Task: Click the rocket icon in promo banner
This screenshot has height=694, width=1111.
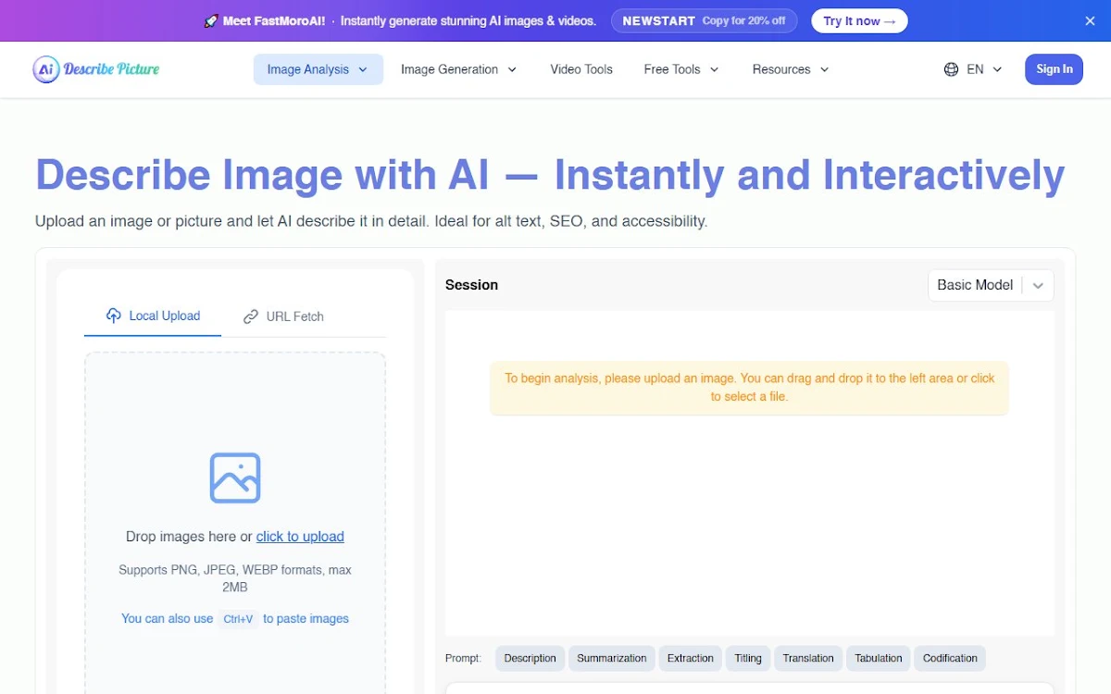Action: (211, 20)
